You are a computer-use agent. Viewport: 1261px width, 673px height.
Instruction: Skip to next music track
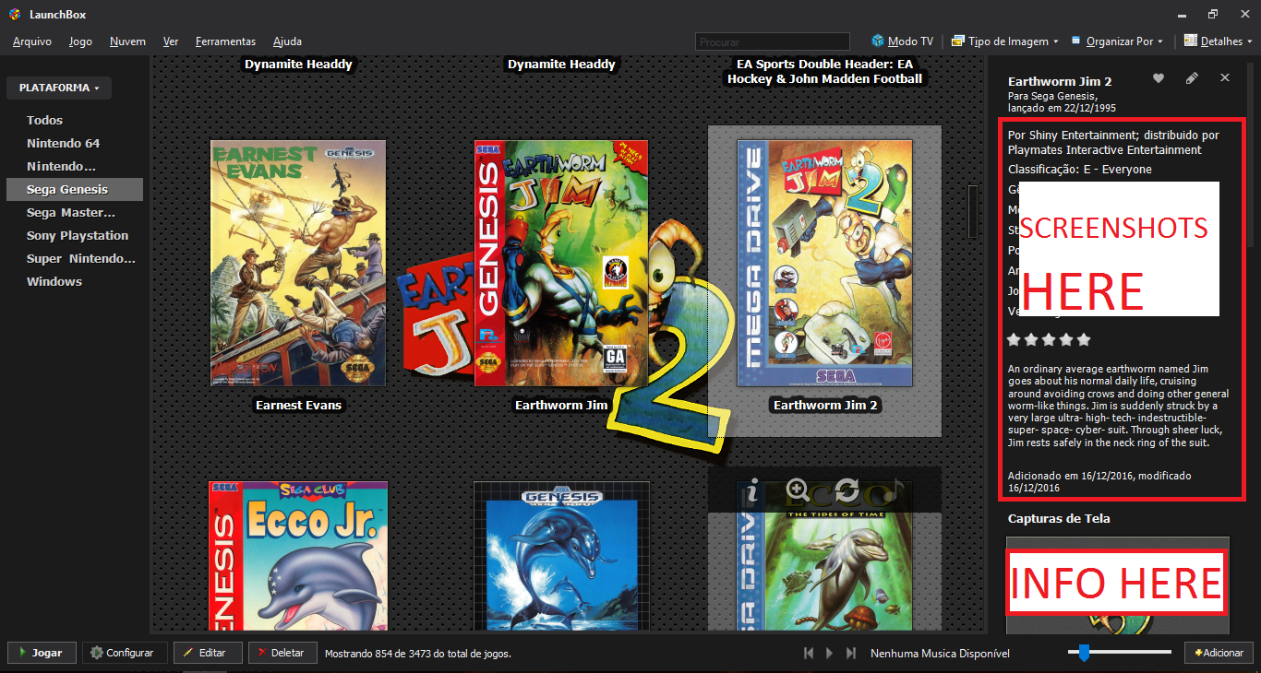click(x=852, y=653)
